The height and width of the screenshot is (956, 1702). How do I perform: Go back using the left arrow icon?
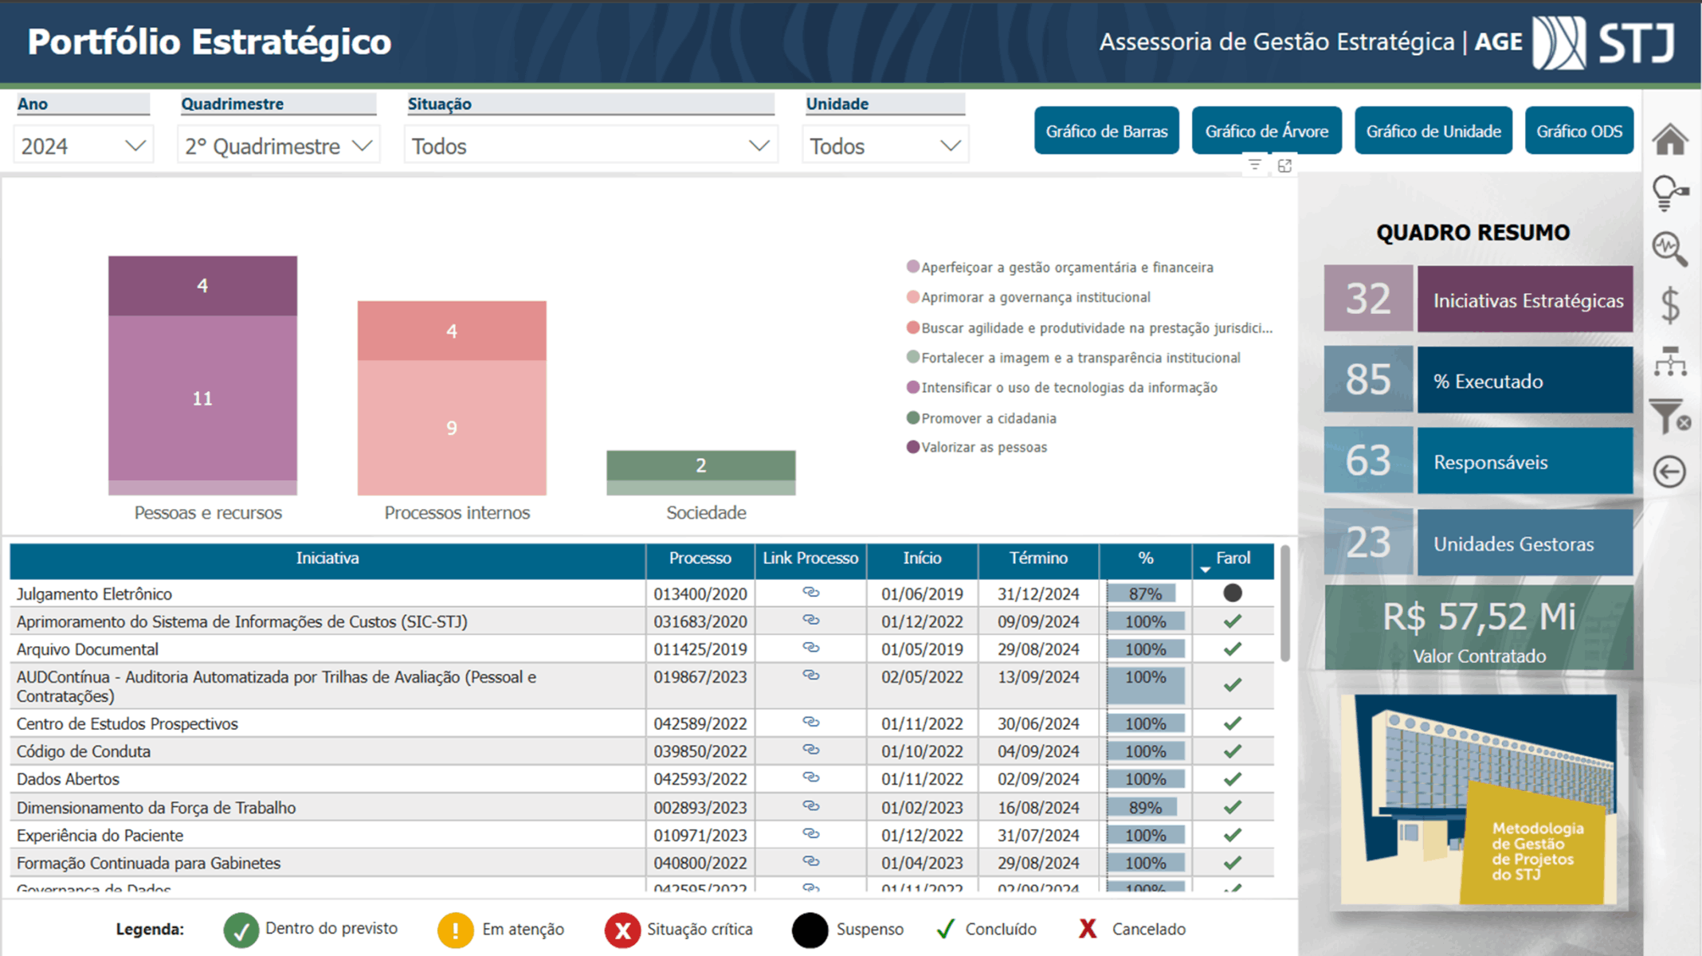1669,472
